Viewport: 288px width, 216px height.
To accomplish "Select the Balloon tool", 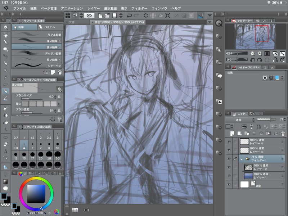I will pos(6,188).
